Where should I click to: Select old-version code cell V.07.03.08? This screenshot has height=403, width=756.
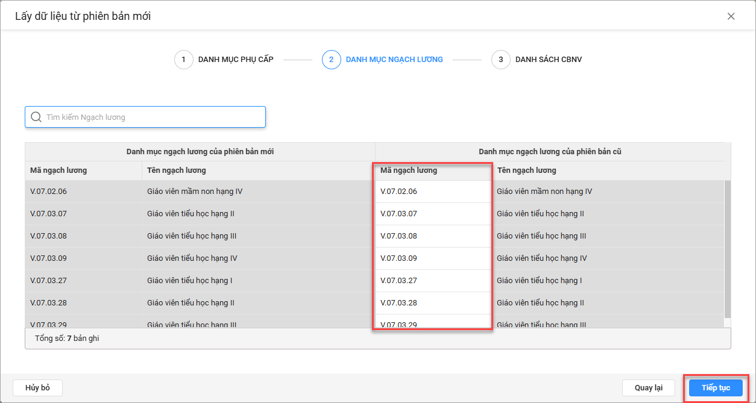(434, 236)
